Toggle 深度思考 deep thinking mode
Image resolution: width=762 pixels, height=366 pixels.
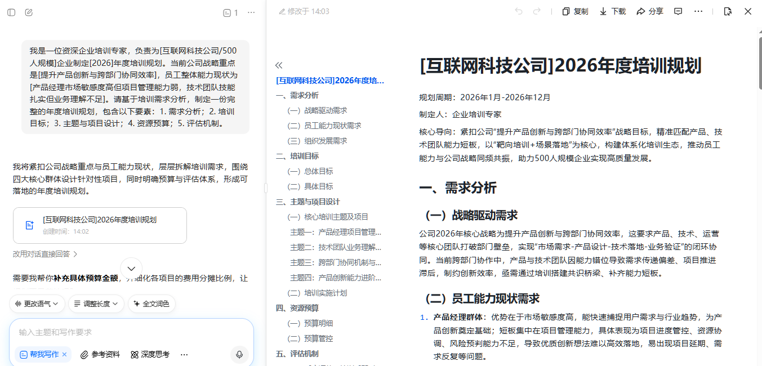pos(150,354)
